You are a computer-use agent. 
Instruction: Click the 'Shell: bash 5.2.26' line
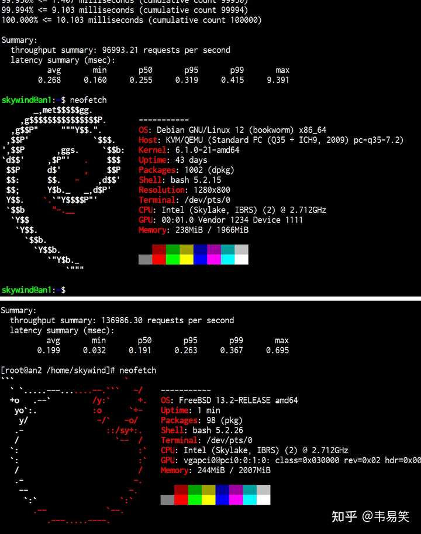(x=202, y=430)
